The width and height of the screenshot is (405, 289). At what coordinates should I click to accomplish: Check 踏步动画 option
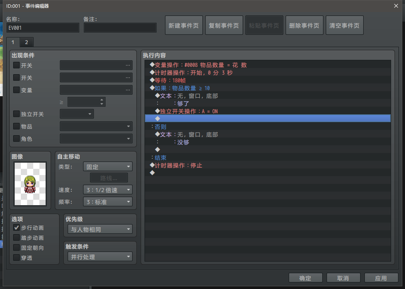click(x=16, y=238)
